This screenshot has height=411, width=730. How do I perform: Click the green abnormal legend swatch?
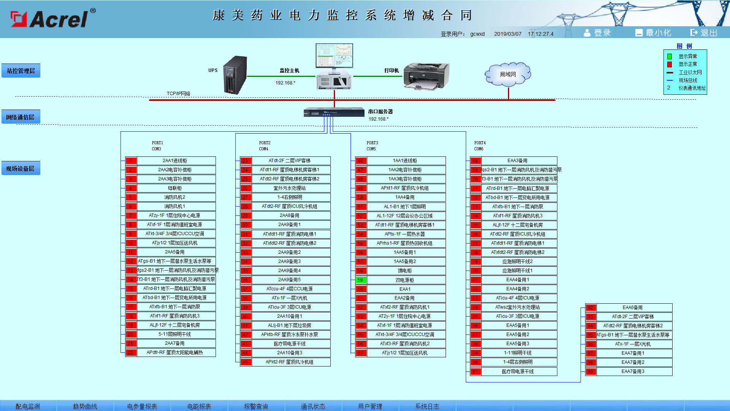click(x=670, y=56)
